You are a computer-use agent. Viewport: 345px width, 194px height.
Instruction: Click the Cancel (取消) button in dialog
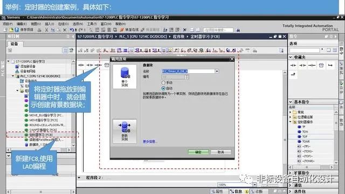(x=220, y=152)
